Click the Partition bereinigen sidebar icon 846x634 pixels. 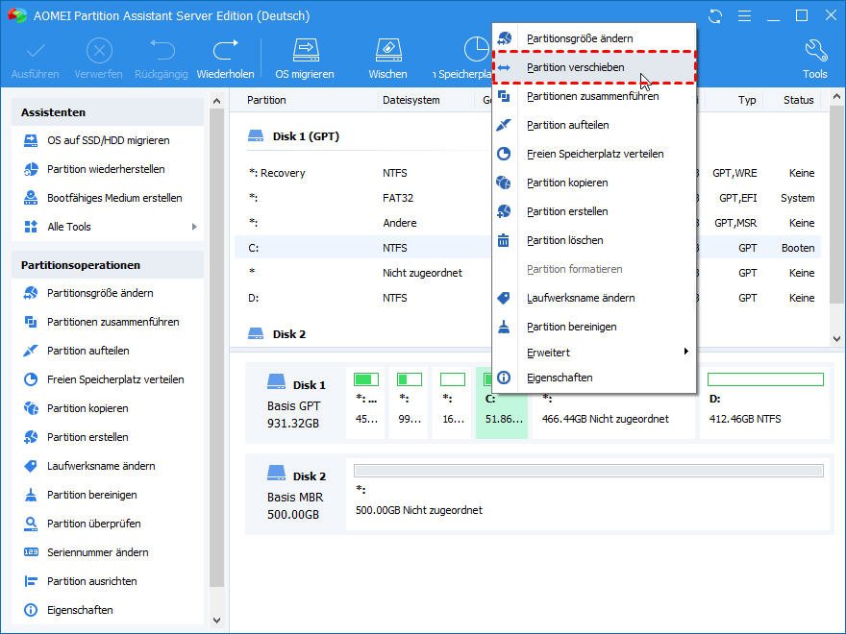tap(31, 495)
